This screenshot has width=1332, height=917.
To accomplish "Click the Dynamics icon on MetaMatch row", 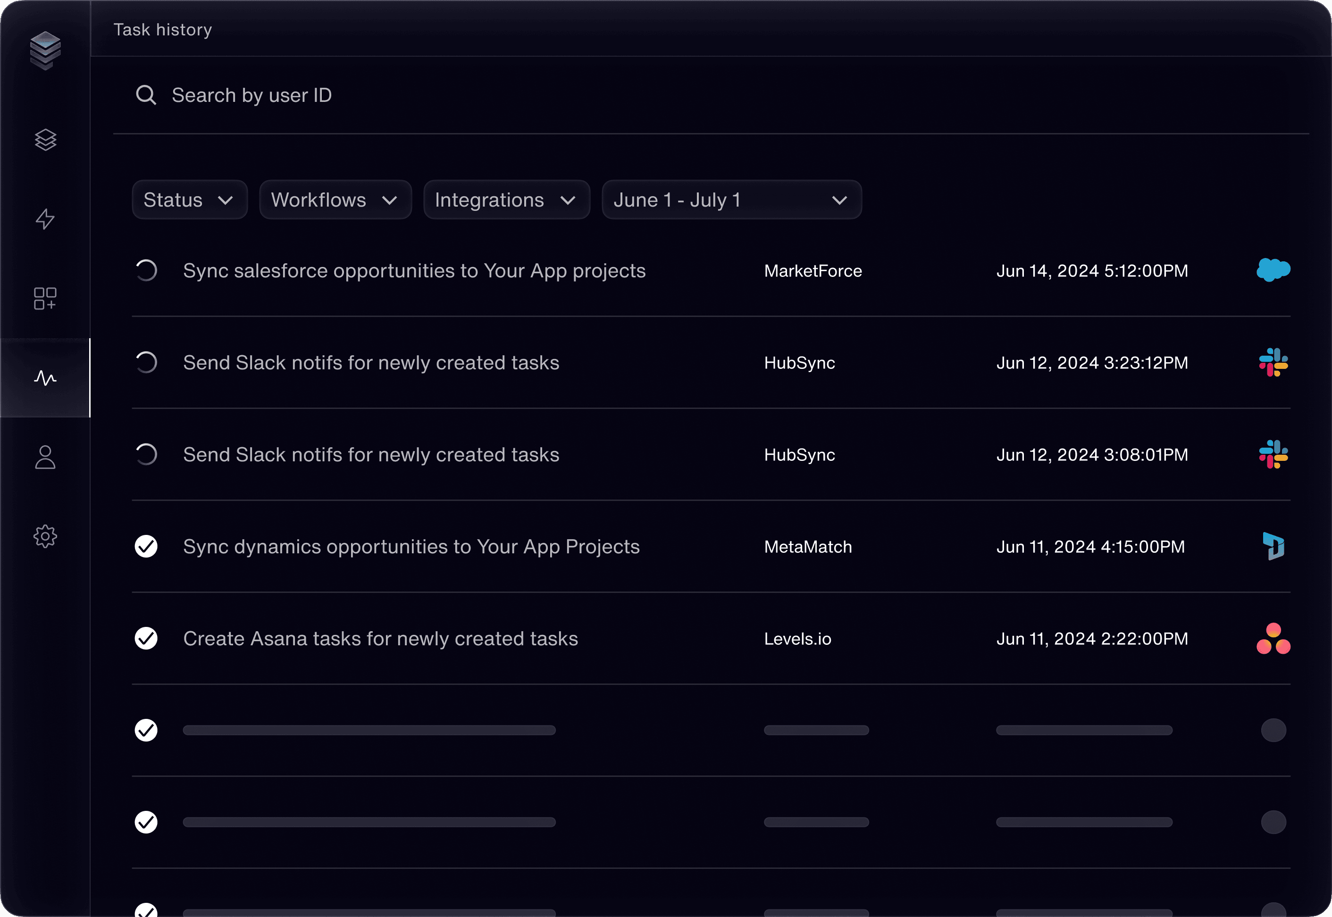I will [x=1273, y=546].
